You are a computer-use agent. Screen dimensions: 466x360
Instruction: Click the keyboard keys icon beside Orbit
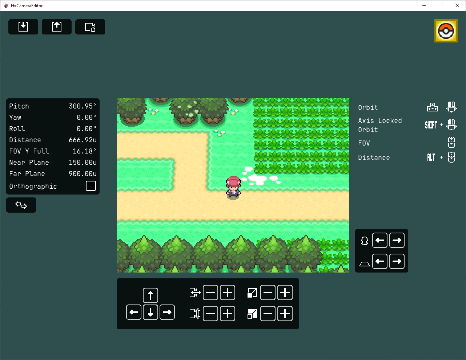[x=433, y=107]
